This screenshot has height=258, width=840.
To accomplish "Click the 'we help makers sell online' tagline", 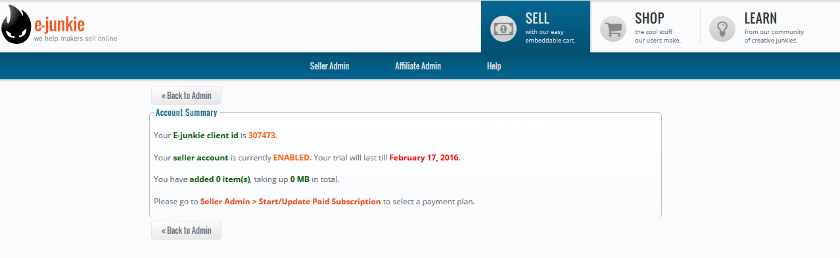I will [x=76, y=39].
